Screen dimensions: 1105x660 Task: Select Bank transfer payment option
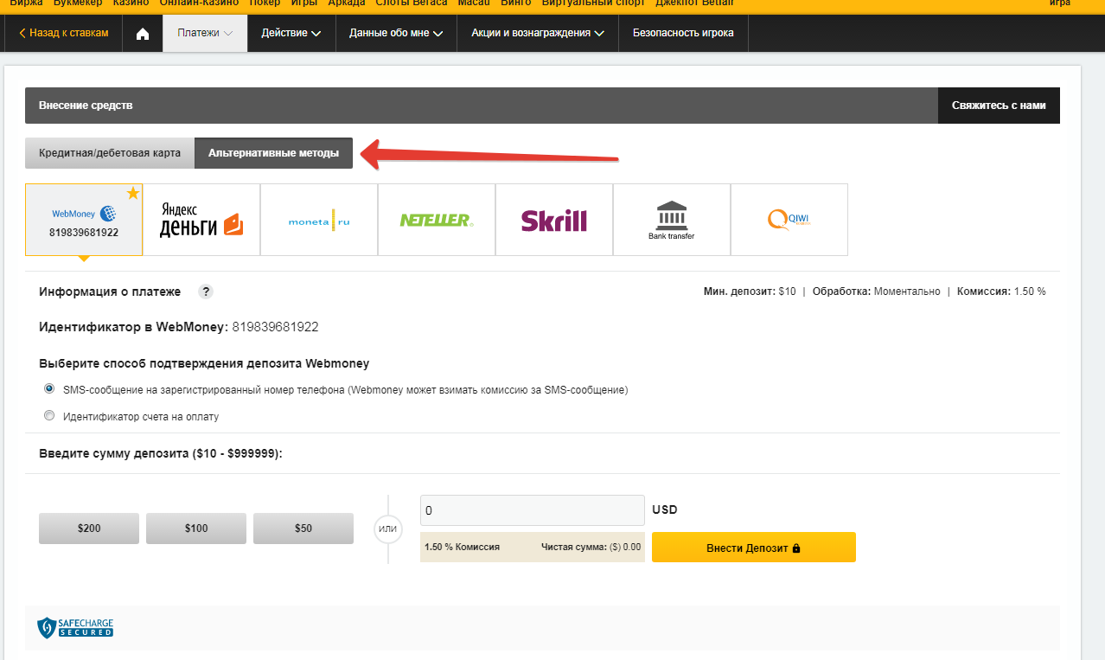click(x=672, y=220)
